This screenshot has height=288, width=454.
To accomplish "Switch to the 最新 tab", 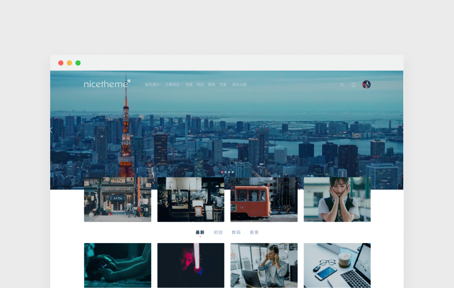I will 200,232.
